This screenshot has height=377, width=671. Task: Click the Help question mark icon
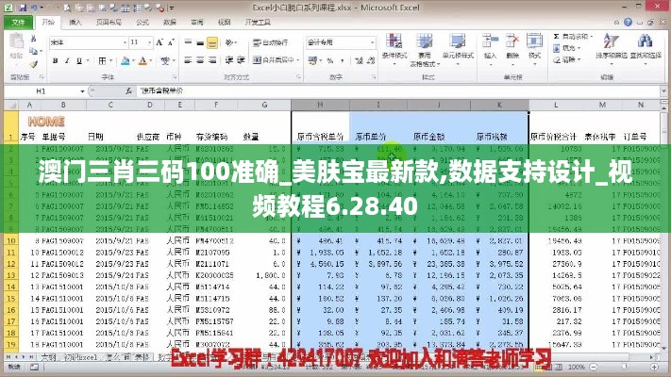click(628, 23)
